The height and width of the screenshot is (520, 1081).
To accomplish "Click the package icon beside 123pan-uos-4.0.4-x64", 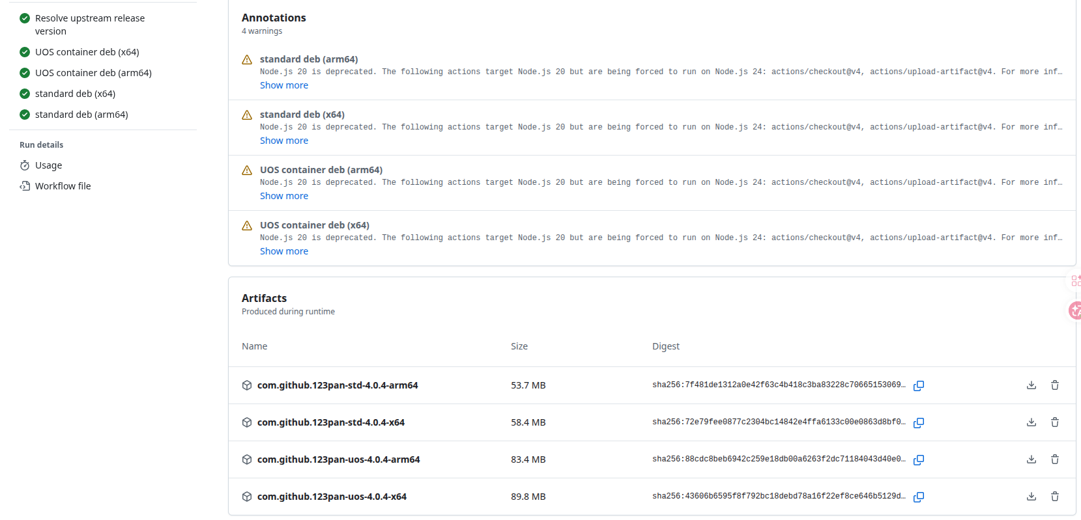I will [247, 497].
